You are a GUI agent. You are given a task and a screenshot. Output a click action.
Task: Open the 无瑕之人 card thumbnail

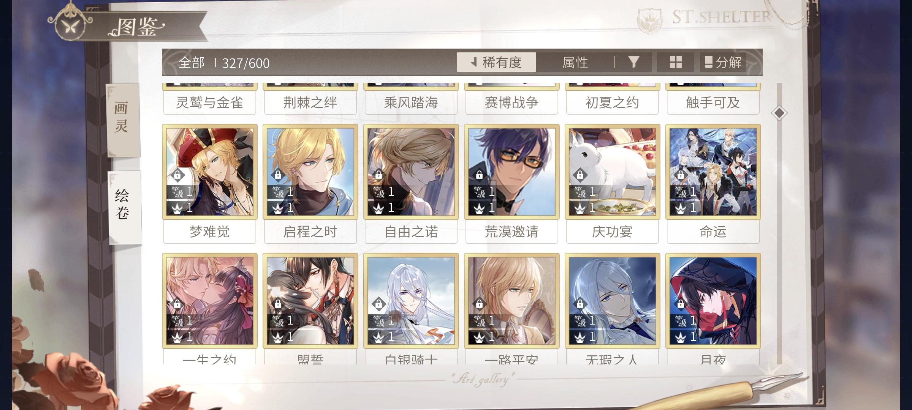613,301
